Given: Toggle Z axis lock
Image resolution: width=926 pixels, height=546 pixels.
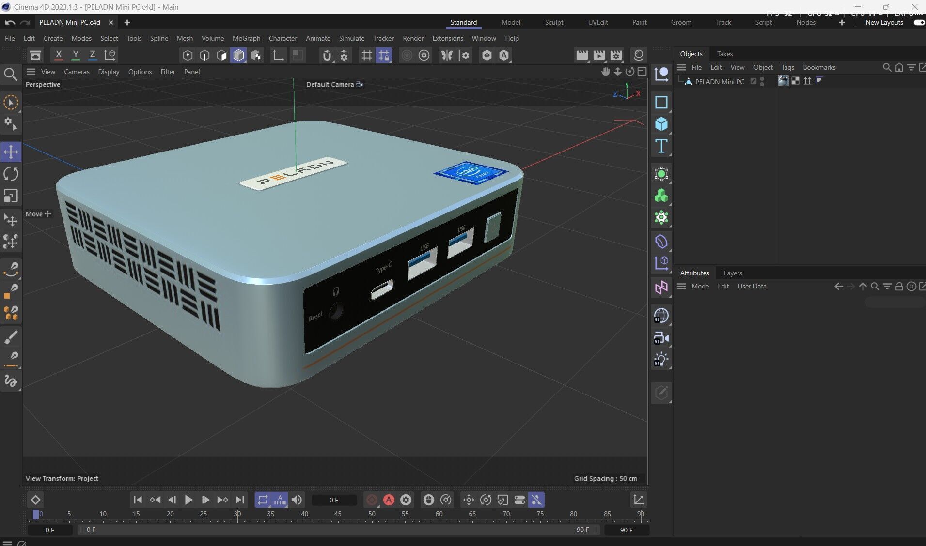Looking at the screenshot, I should coord(93,55).
